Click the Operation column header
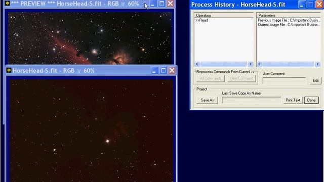 tap(224, 16)
